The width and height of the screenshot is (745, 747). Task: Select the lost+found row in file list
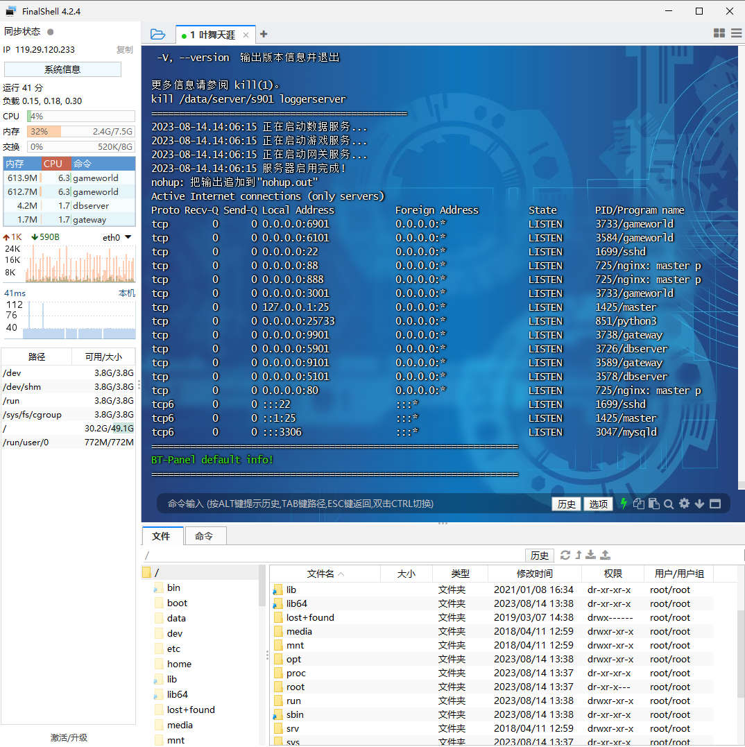pos(492,617)
